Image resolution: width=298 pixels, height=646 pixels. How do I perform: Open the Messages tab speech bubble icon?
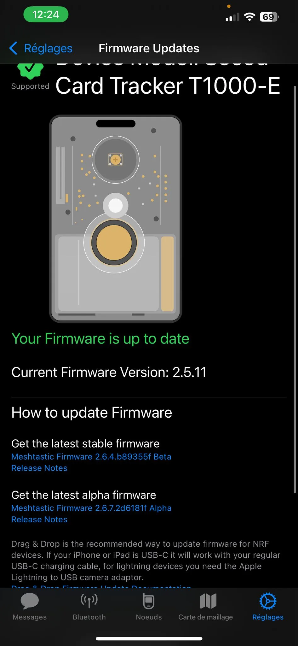click(x=30, y=601)
